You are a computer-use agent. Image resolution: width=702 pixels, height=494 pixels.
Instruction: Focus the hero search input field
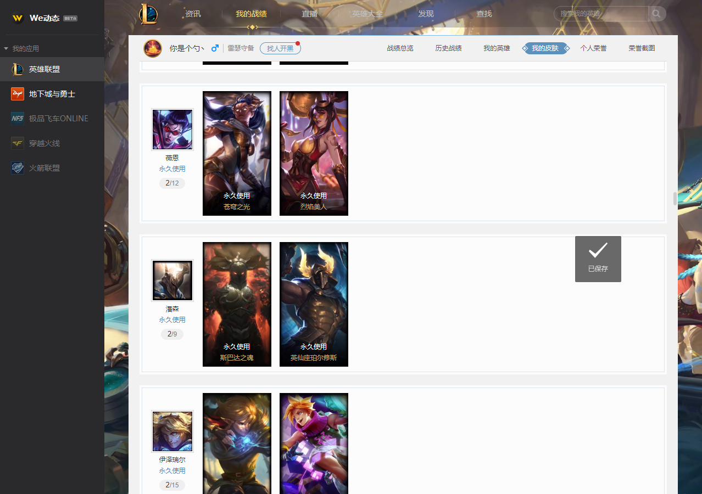601,14
